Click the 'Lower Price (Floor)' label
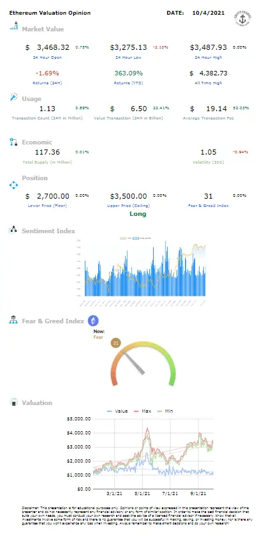271x536 pixels. [47, 206]
